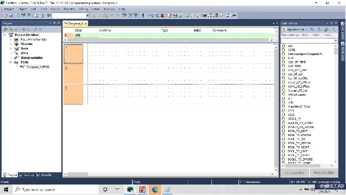The width and height of the screenshot is (346, 195).
Task: Click the Paste clipboard icon in the toolbar
Action: pos(105,15)
